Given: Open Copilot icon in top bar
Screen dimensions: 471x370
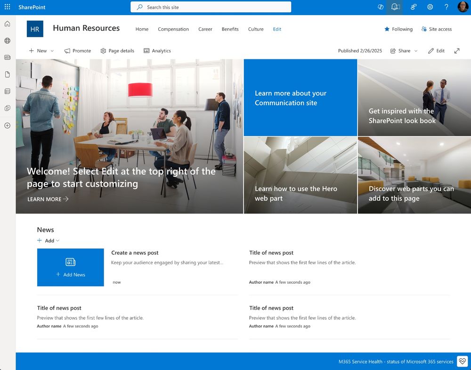Looking at the screenshot, I should pos(381,7).
